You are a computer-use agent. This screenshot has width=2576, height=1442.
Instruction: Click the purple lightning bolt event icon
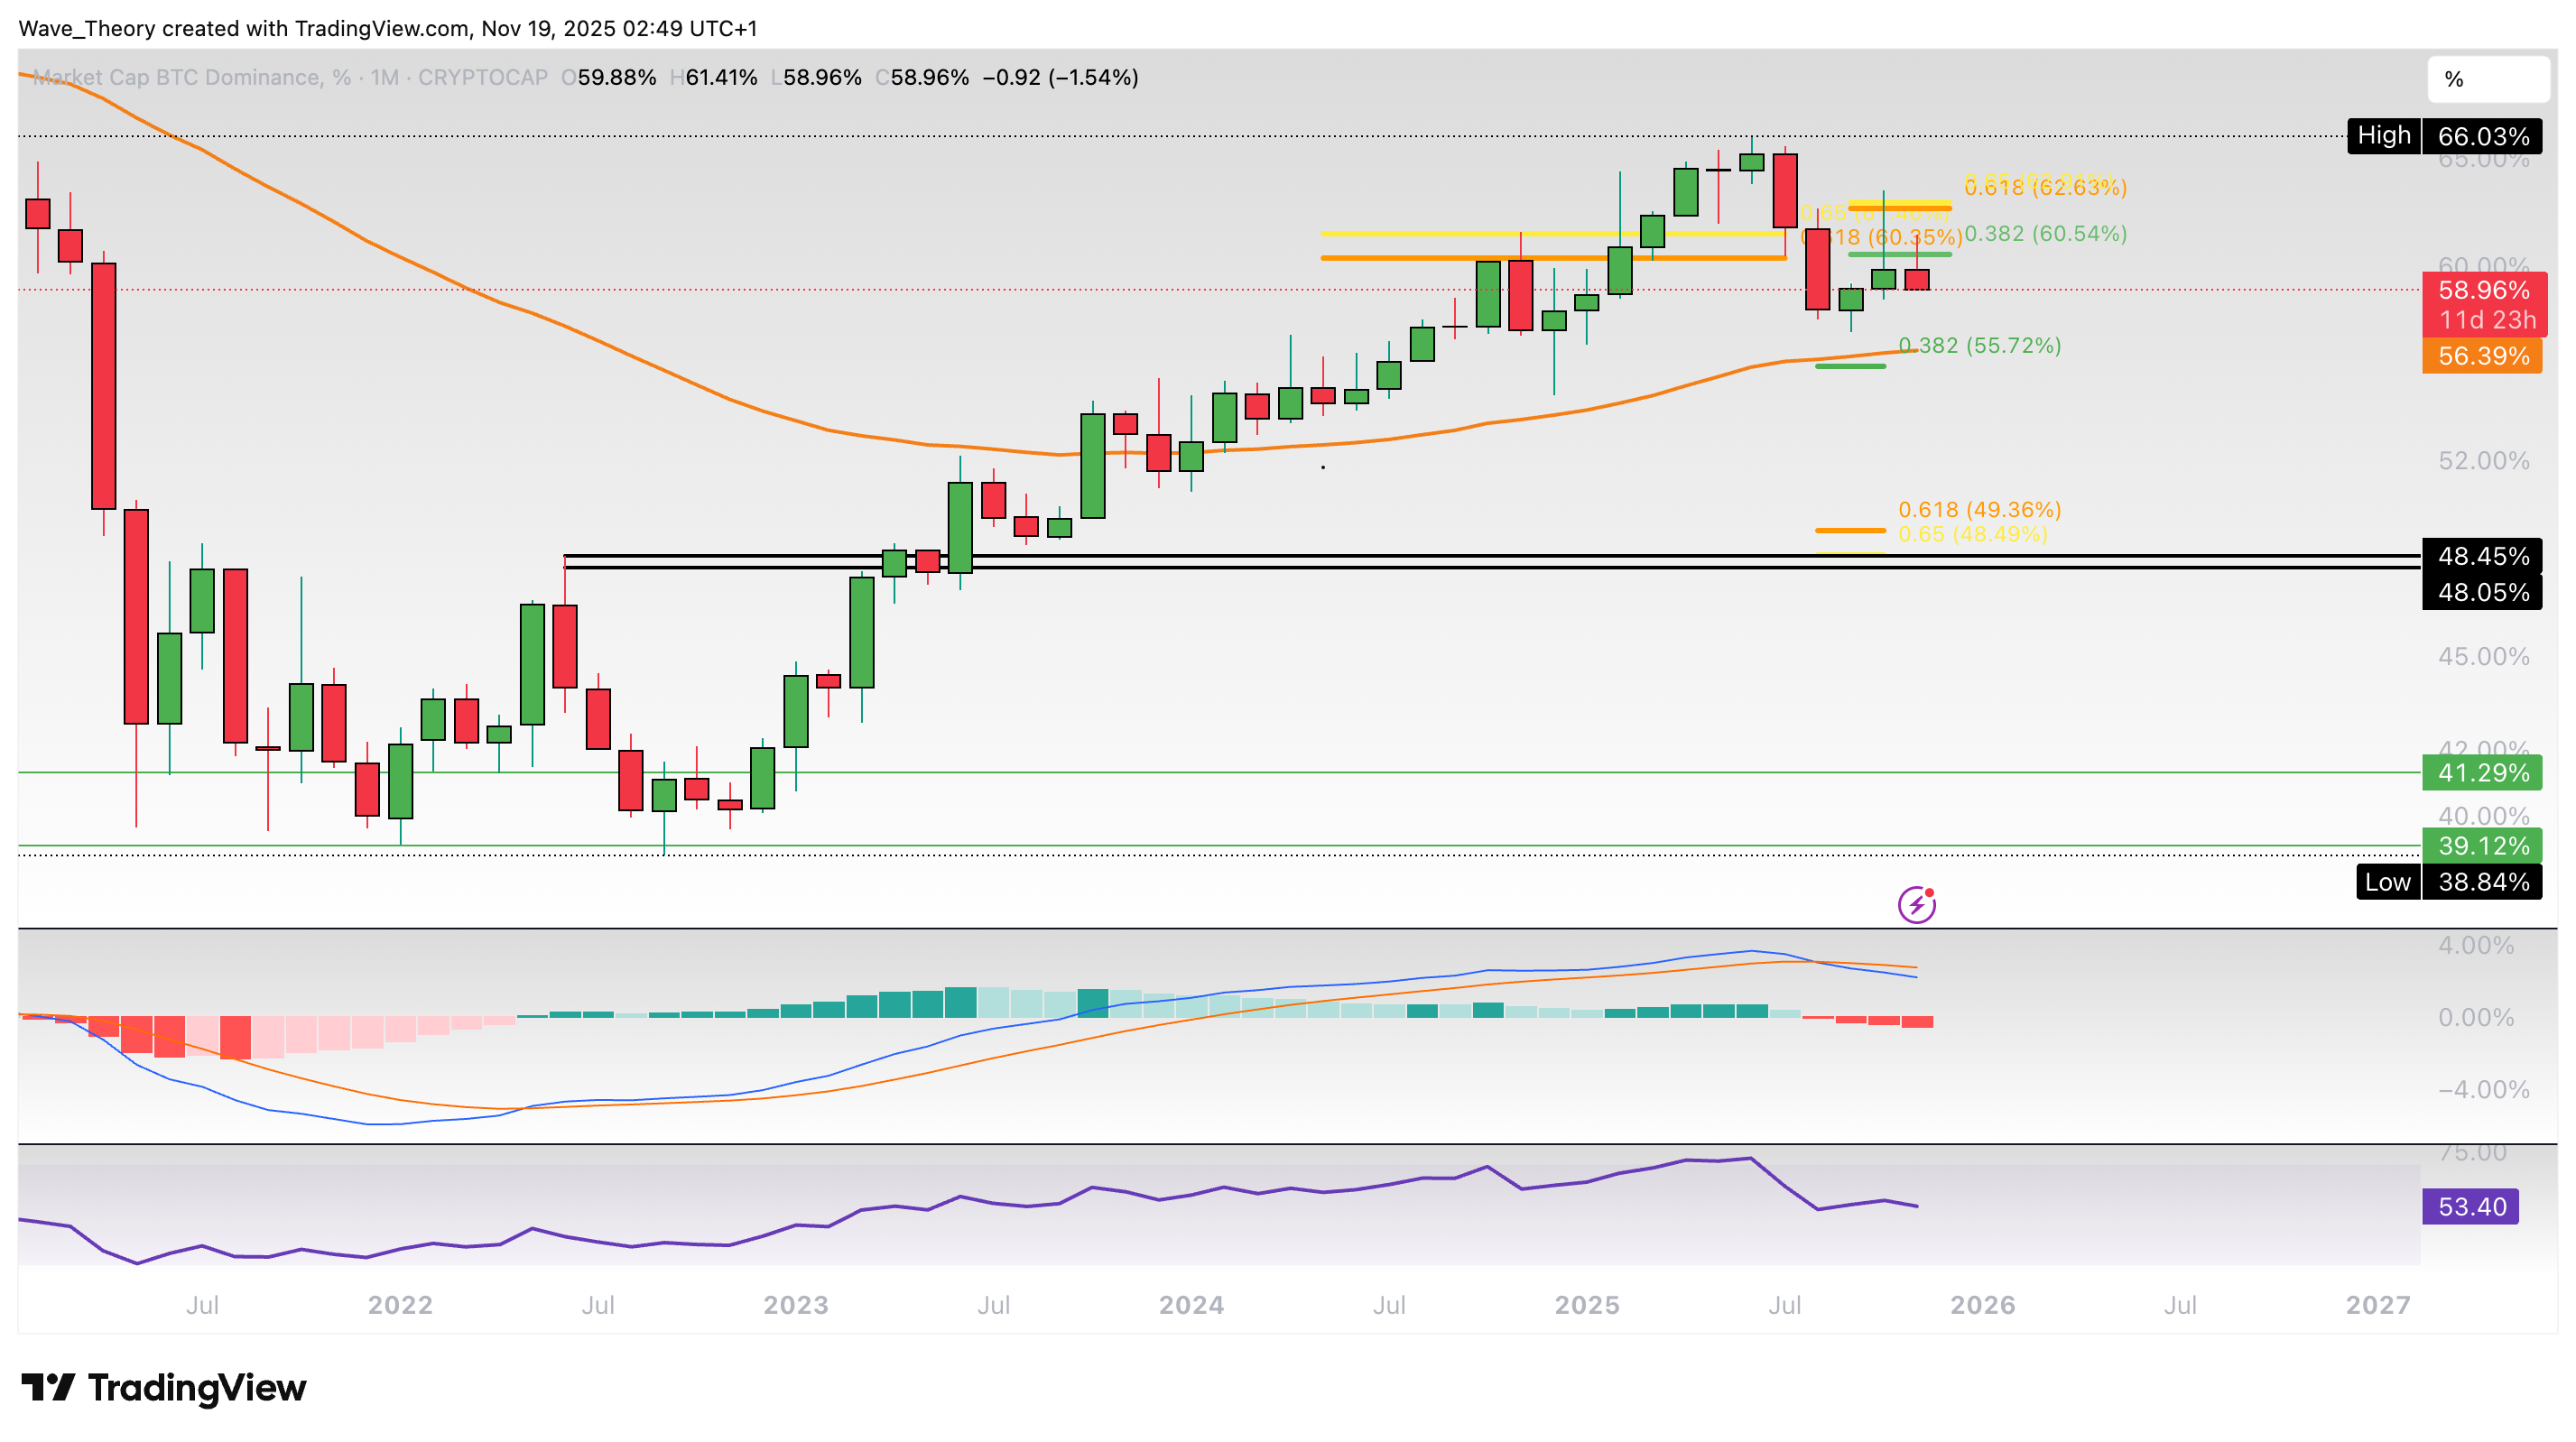point(1916,905)
